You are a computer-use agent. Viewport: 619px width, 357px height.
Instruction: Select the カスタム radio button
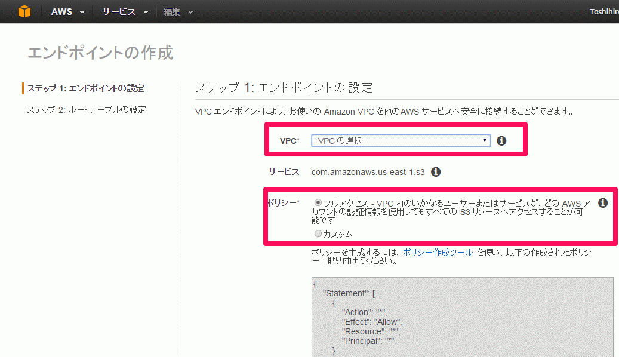pos(318,233)
